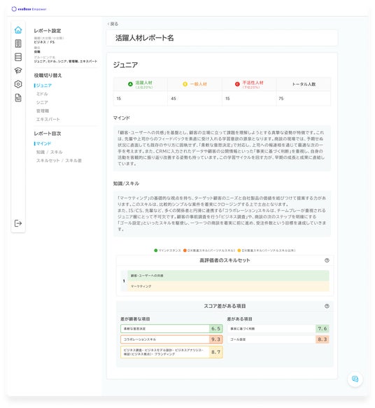
Task: Select the マインド contents entry
Action: [x=43, y=143]
